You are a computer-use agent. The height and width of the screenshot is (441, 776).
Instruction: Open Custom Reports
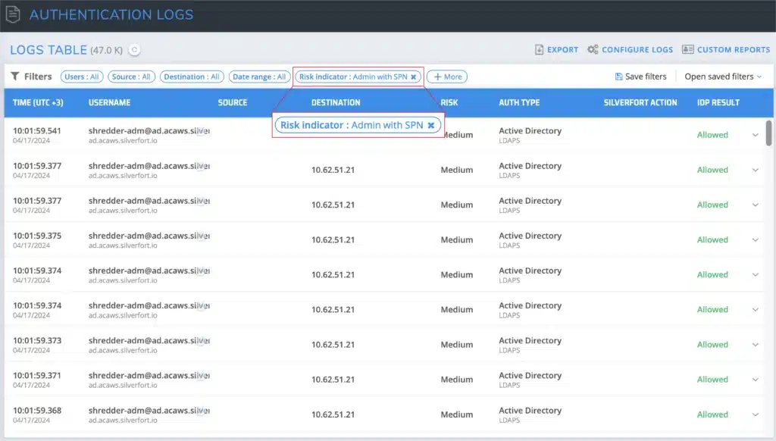[x=726, y=49]
